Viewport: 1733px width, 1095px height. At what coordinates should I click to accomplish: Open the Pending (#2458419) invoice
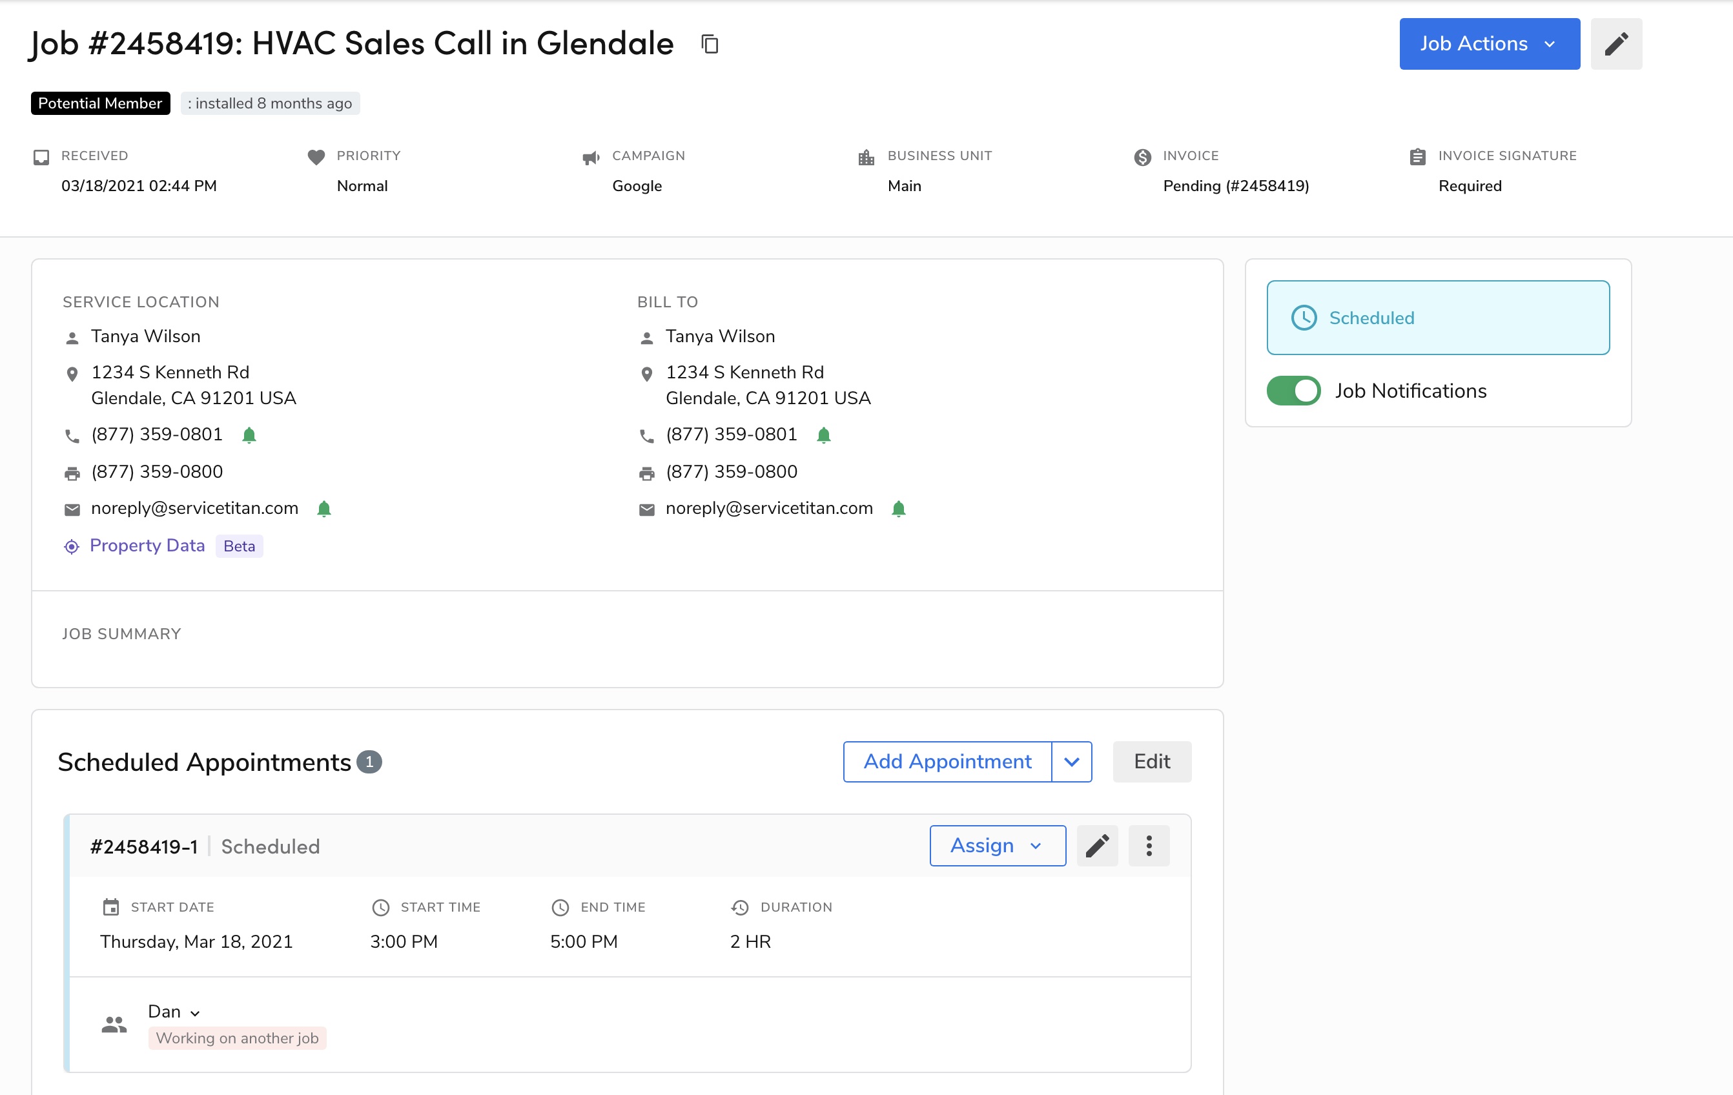[x=1236, y=185]
